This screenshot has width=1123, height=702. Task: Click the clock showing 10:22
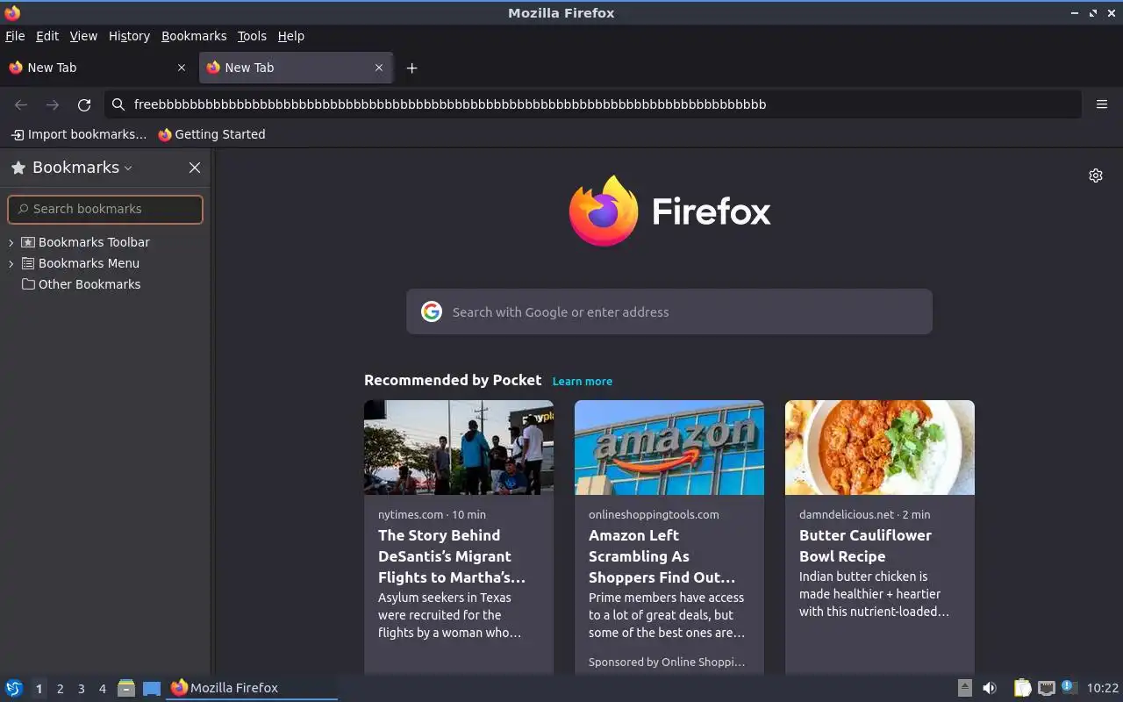[1103, 688]
